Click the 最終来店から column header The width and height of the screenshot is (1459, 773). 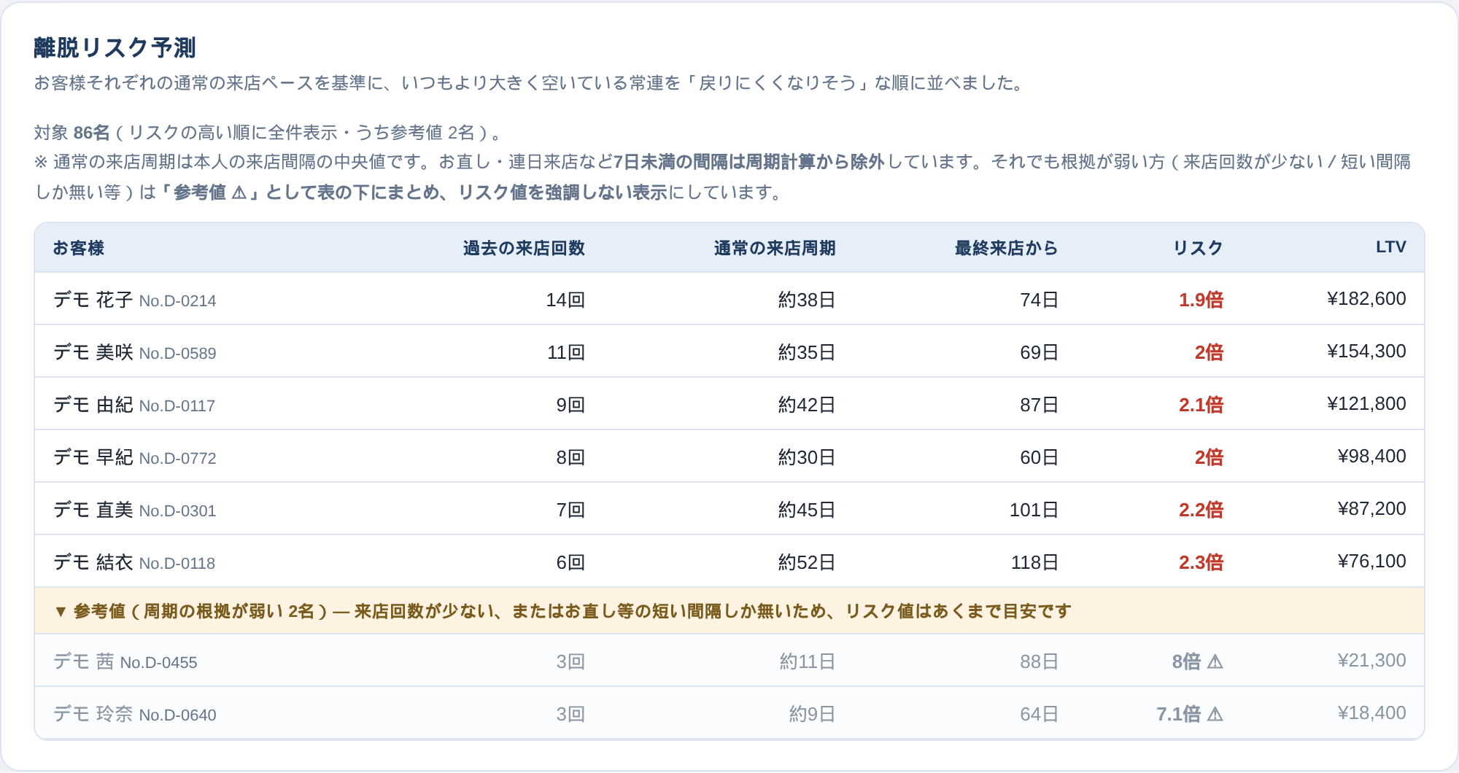[1006, 248]
